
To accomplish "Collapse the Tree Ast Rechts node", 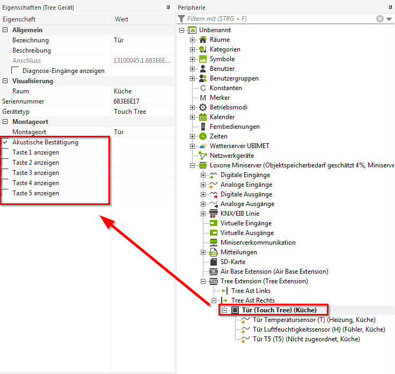I will coord(214,300).
